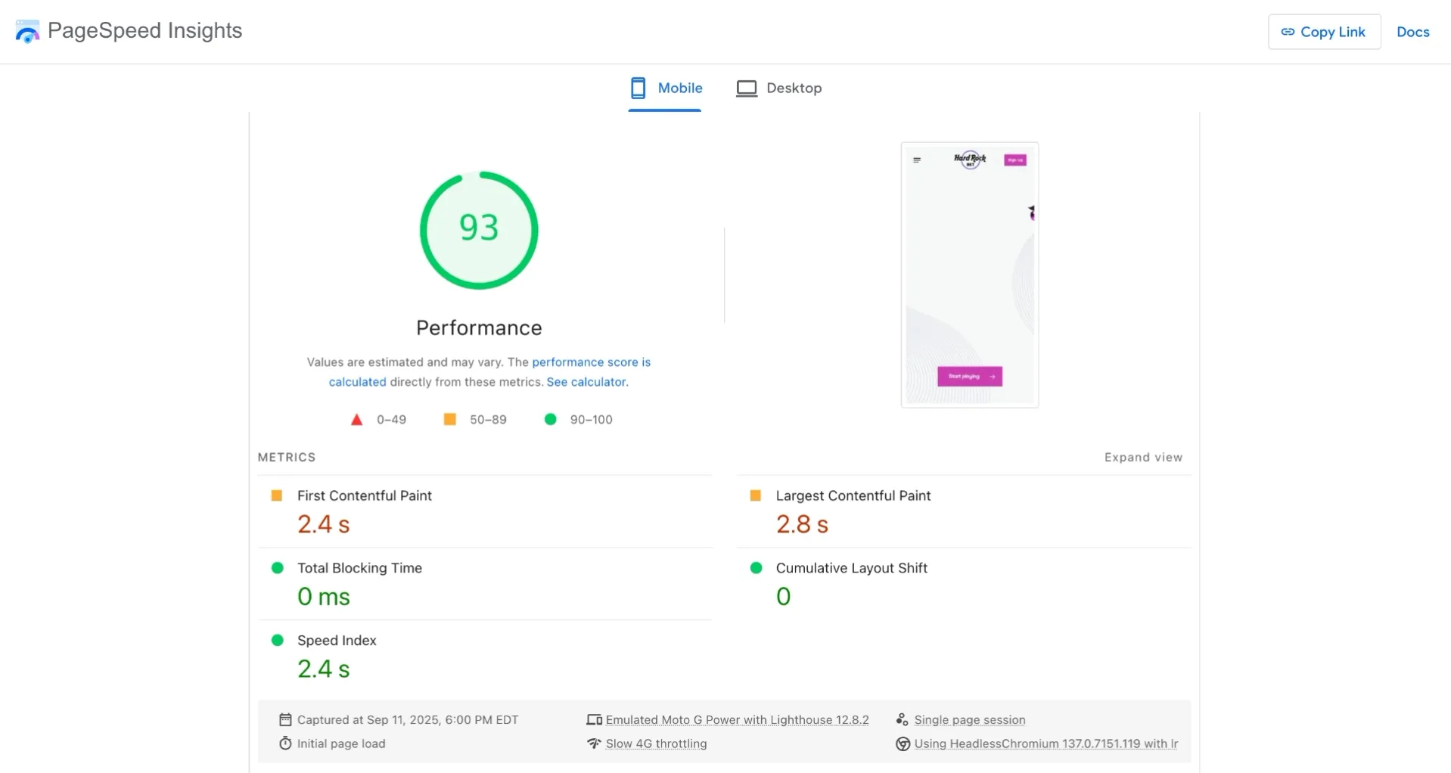Click the performance score 93 gauge

click(479, 230)
